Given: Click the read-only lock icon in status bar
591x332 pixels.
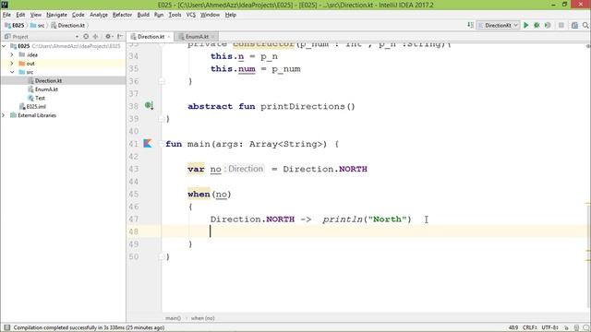Looking at the screenshot, I should tap(566, 327).
